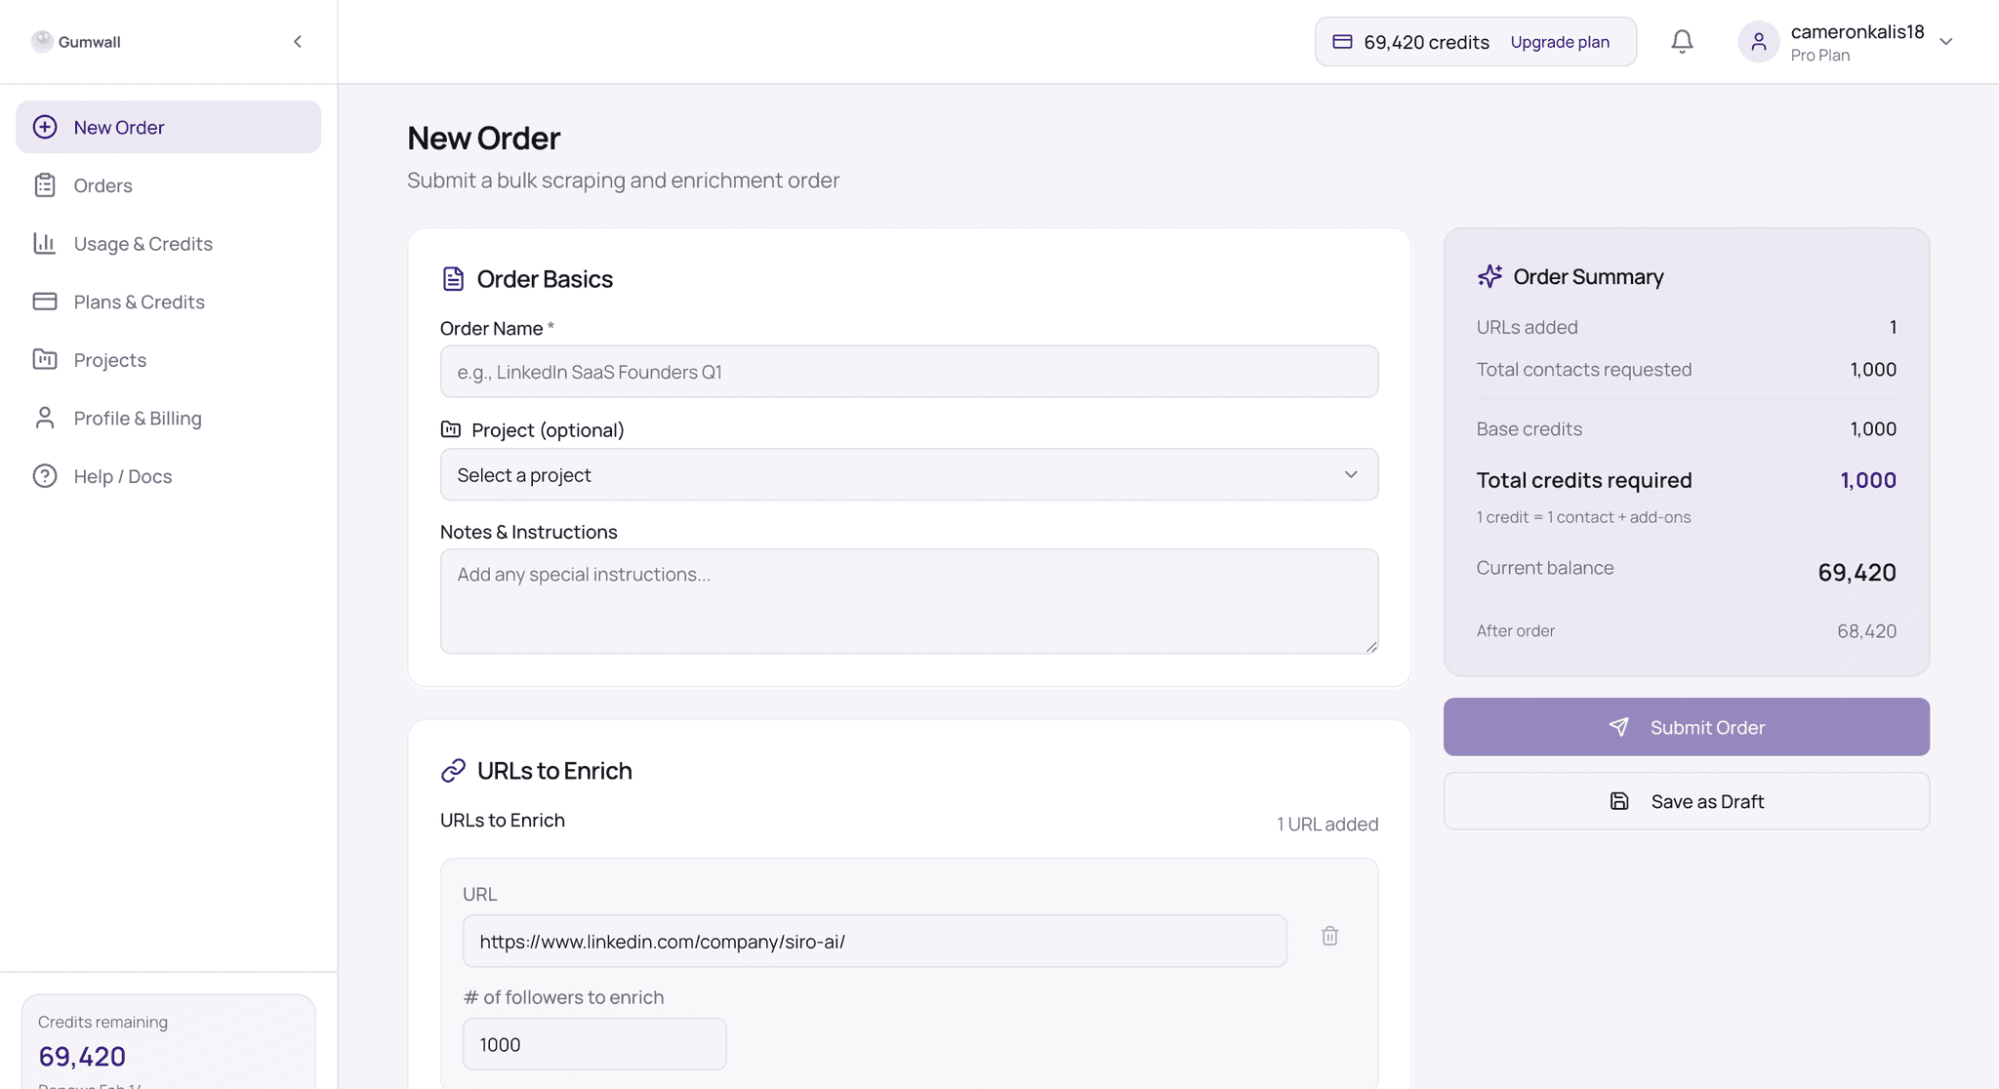
Task: Open the Projects section
Action: (109, 360)
